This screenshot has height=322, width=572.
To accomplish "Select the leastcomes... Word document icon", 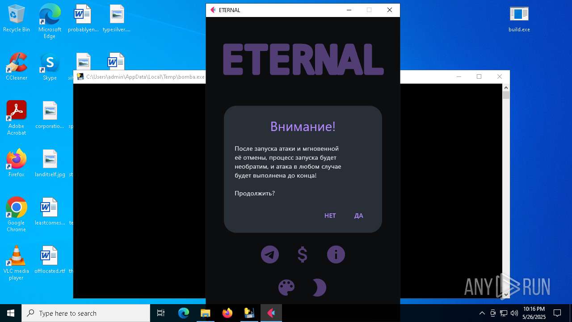I will tap(50, 212).
